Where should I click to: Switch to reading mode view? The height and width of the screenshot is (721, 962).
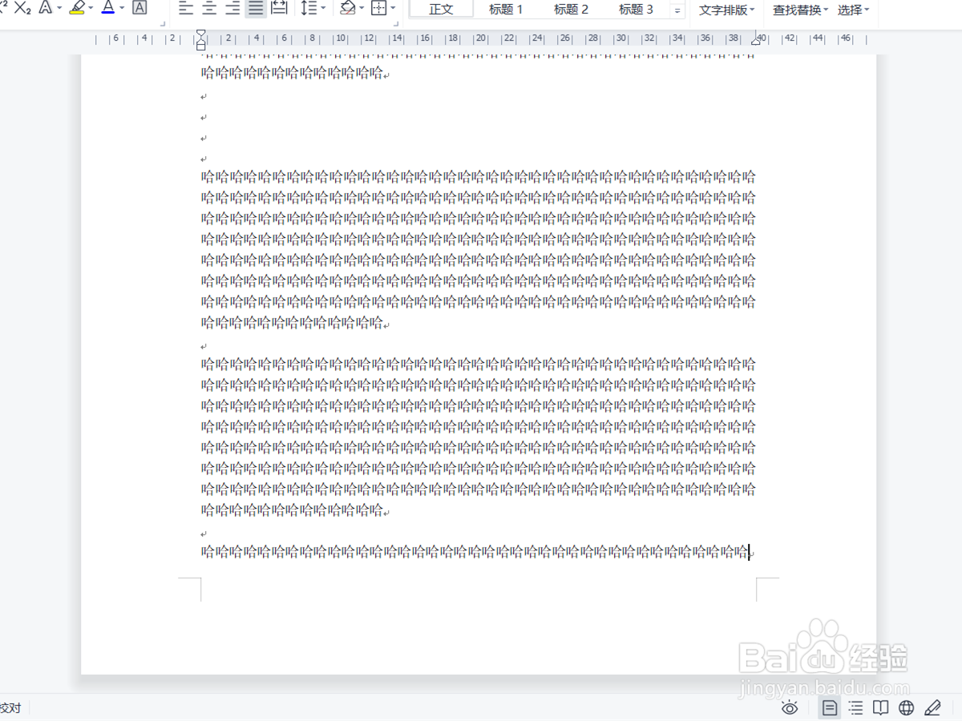(881, 707)
